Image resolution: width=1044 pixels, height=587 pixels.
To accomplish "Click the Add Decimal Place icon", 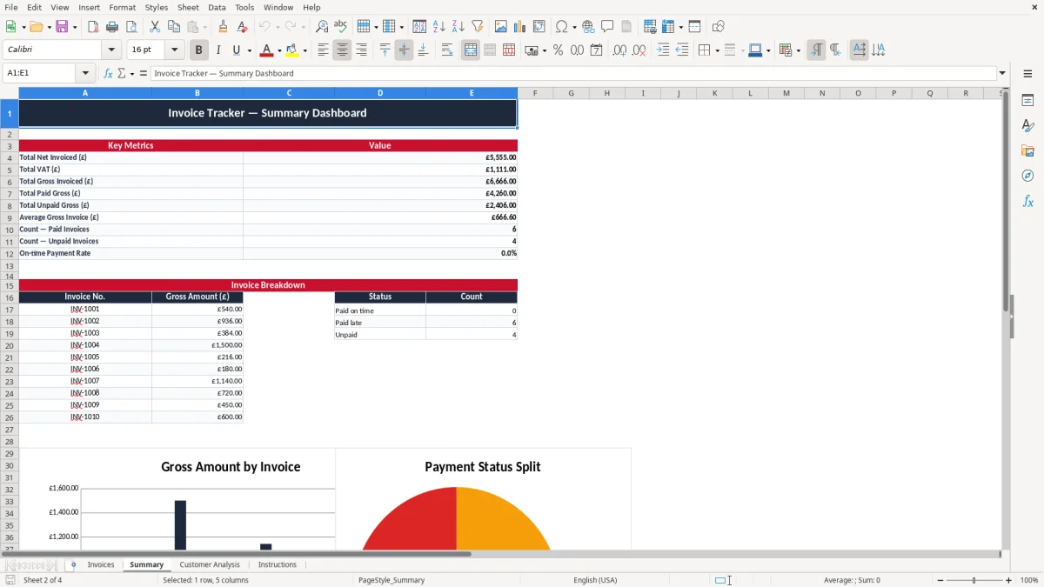I will point(619,50).
